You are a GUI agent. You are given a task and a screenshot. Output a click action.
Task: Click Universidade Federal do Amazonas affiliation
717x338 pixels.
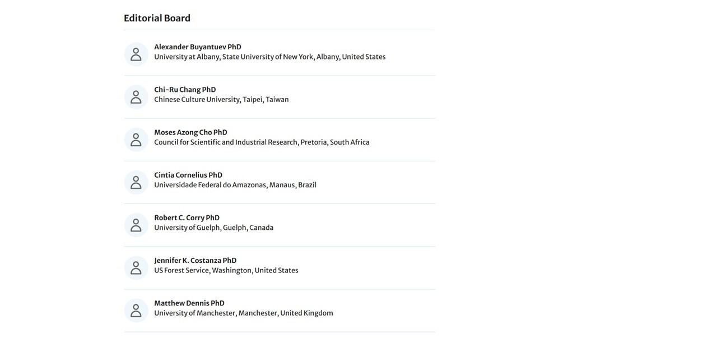[235, 185]
